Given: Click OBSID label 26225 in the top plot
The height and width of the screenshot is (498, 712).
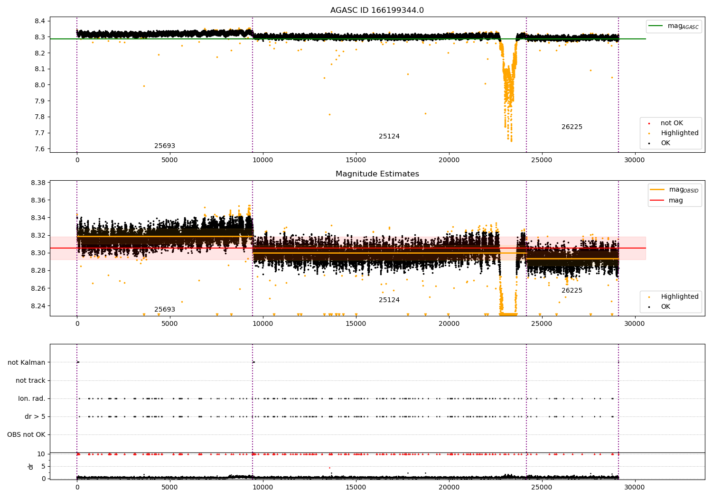Looking at the screenshot, I should point(572,127).
